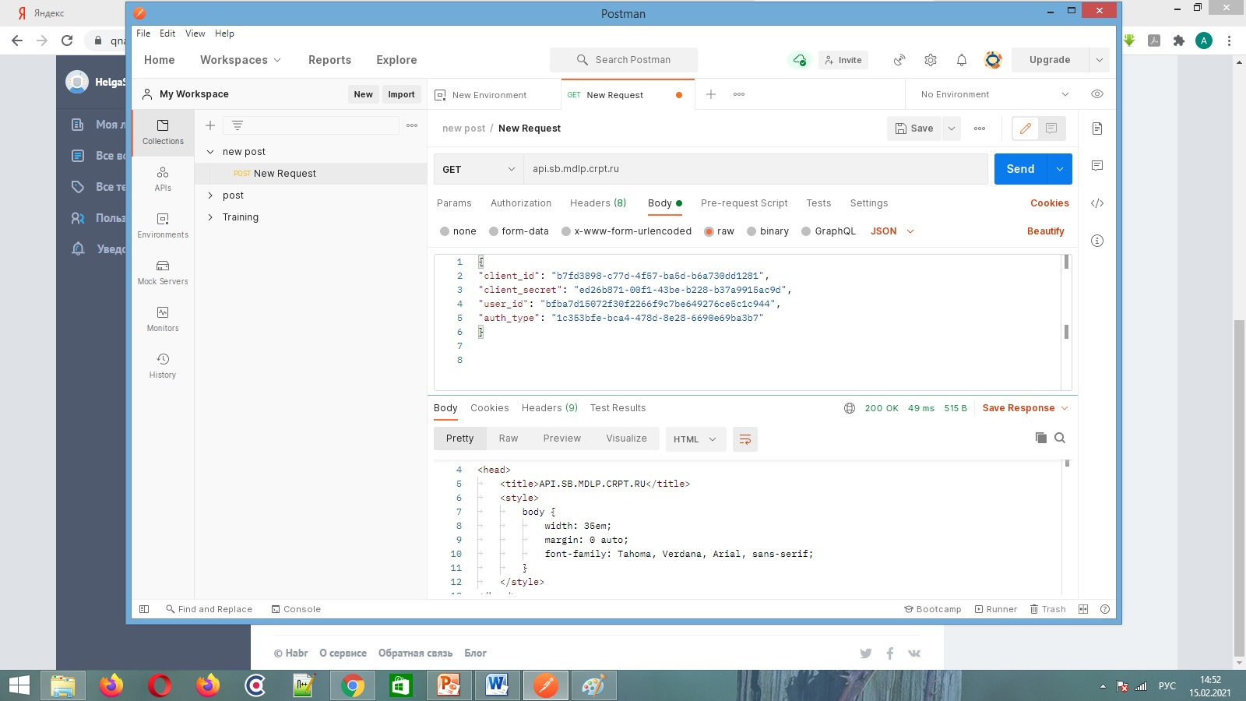Open the Environments sidebar panel
Viewport: 1246px width, 701px height.
[x=163, y=225]
